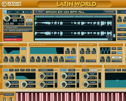
Task: Select the fifth filter shape icon
Action: pyautogui.click(x=28, y=70)
